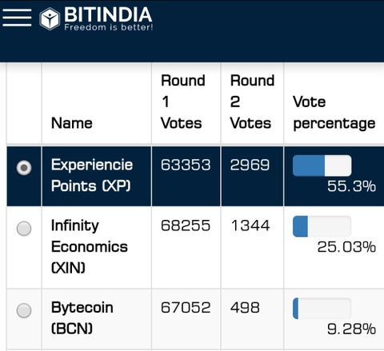Viewport: 384px width, 351px height.
Task: Open the hamburger menu
Action: coord(17,18)
